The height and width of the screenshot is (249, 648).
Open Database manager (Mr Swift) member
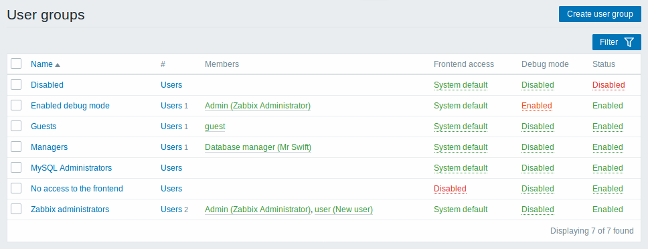258,147
